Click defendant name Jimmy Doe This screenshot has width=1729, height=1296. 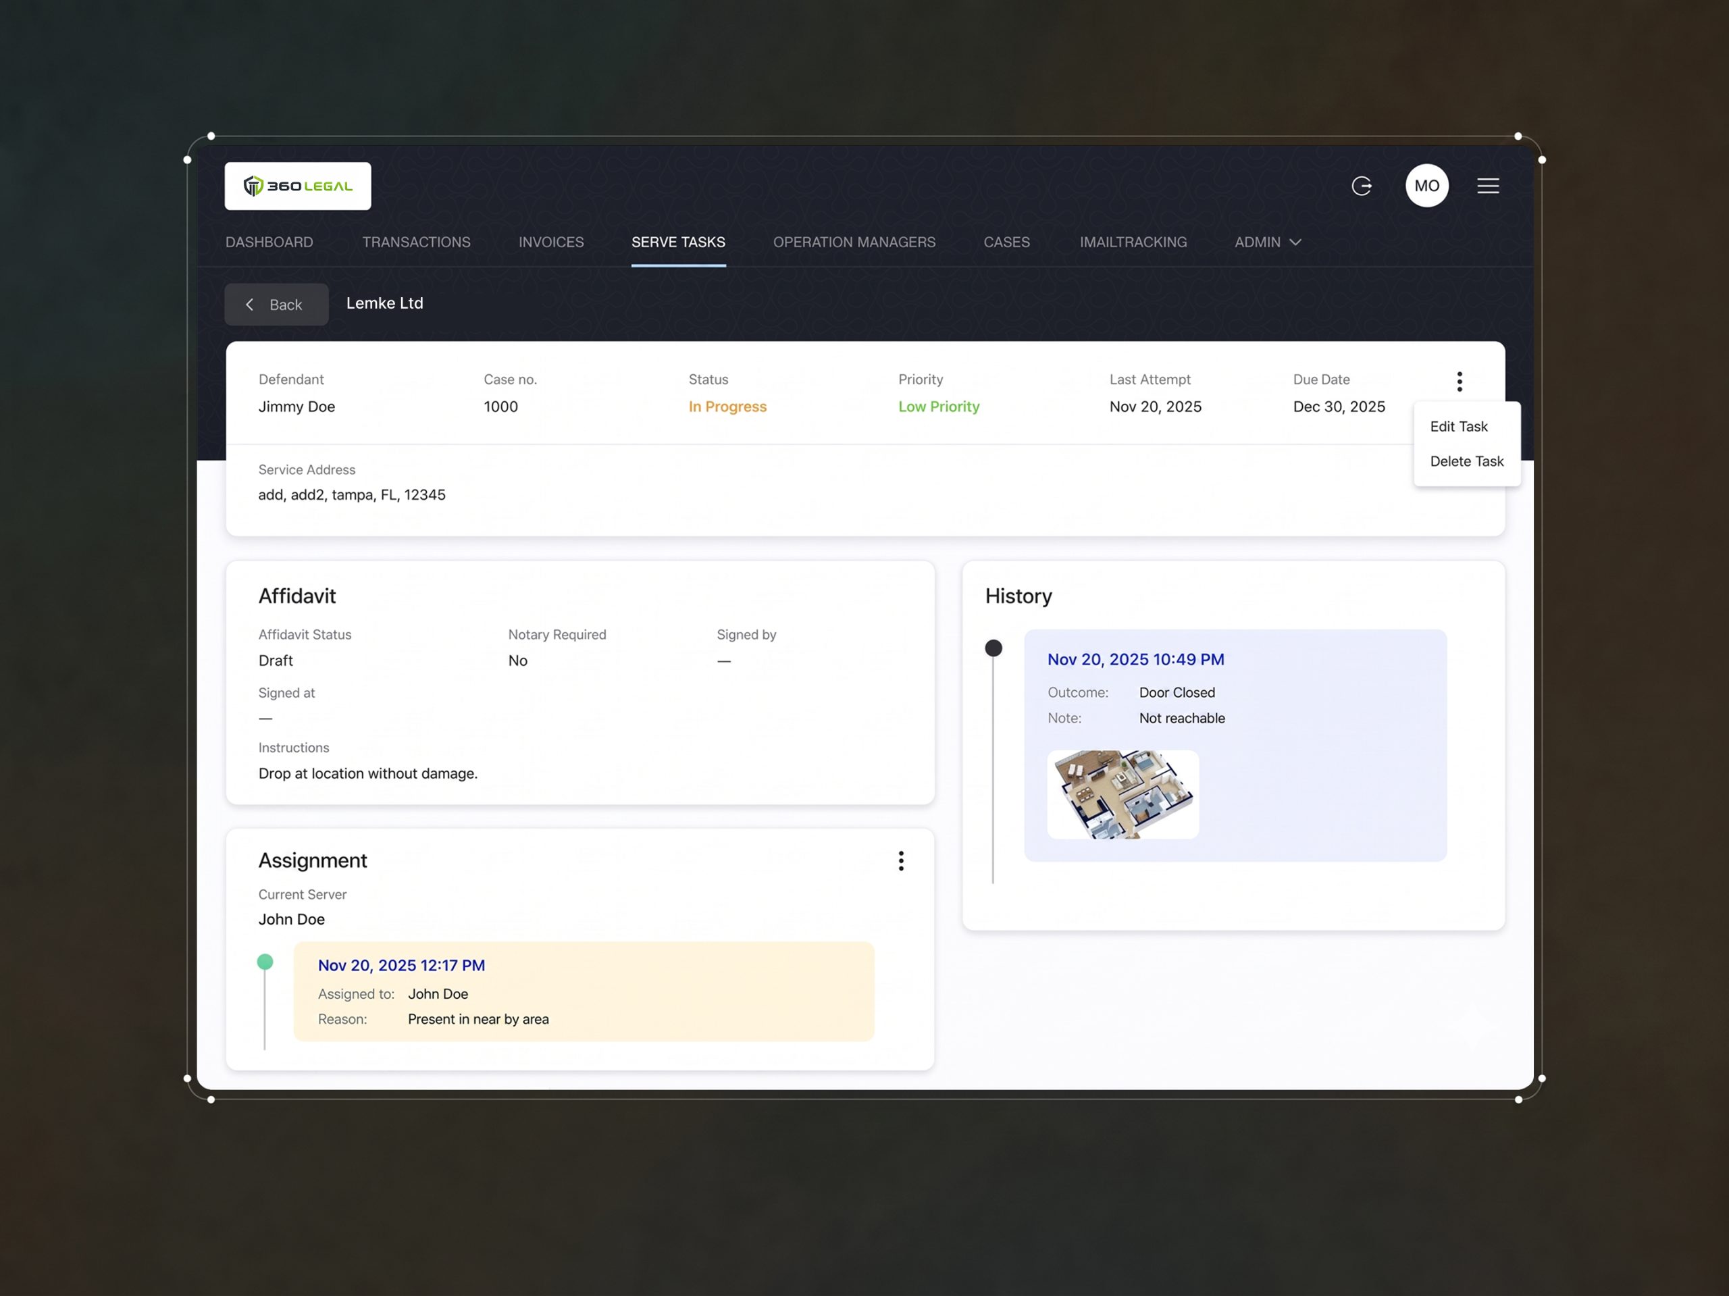[x=296, y=407]
